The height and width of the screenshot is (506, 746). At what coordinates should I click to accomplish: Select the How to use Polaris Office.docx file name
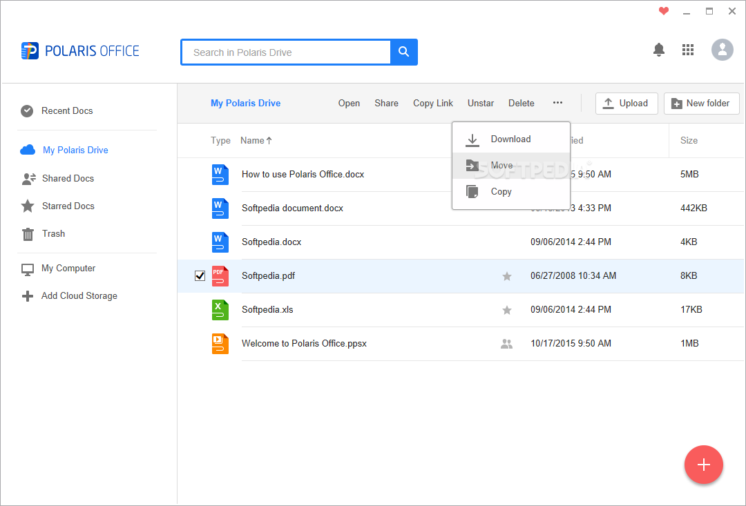point(303,175)
